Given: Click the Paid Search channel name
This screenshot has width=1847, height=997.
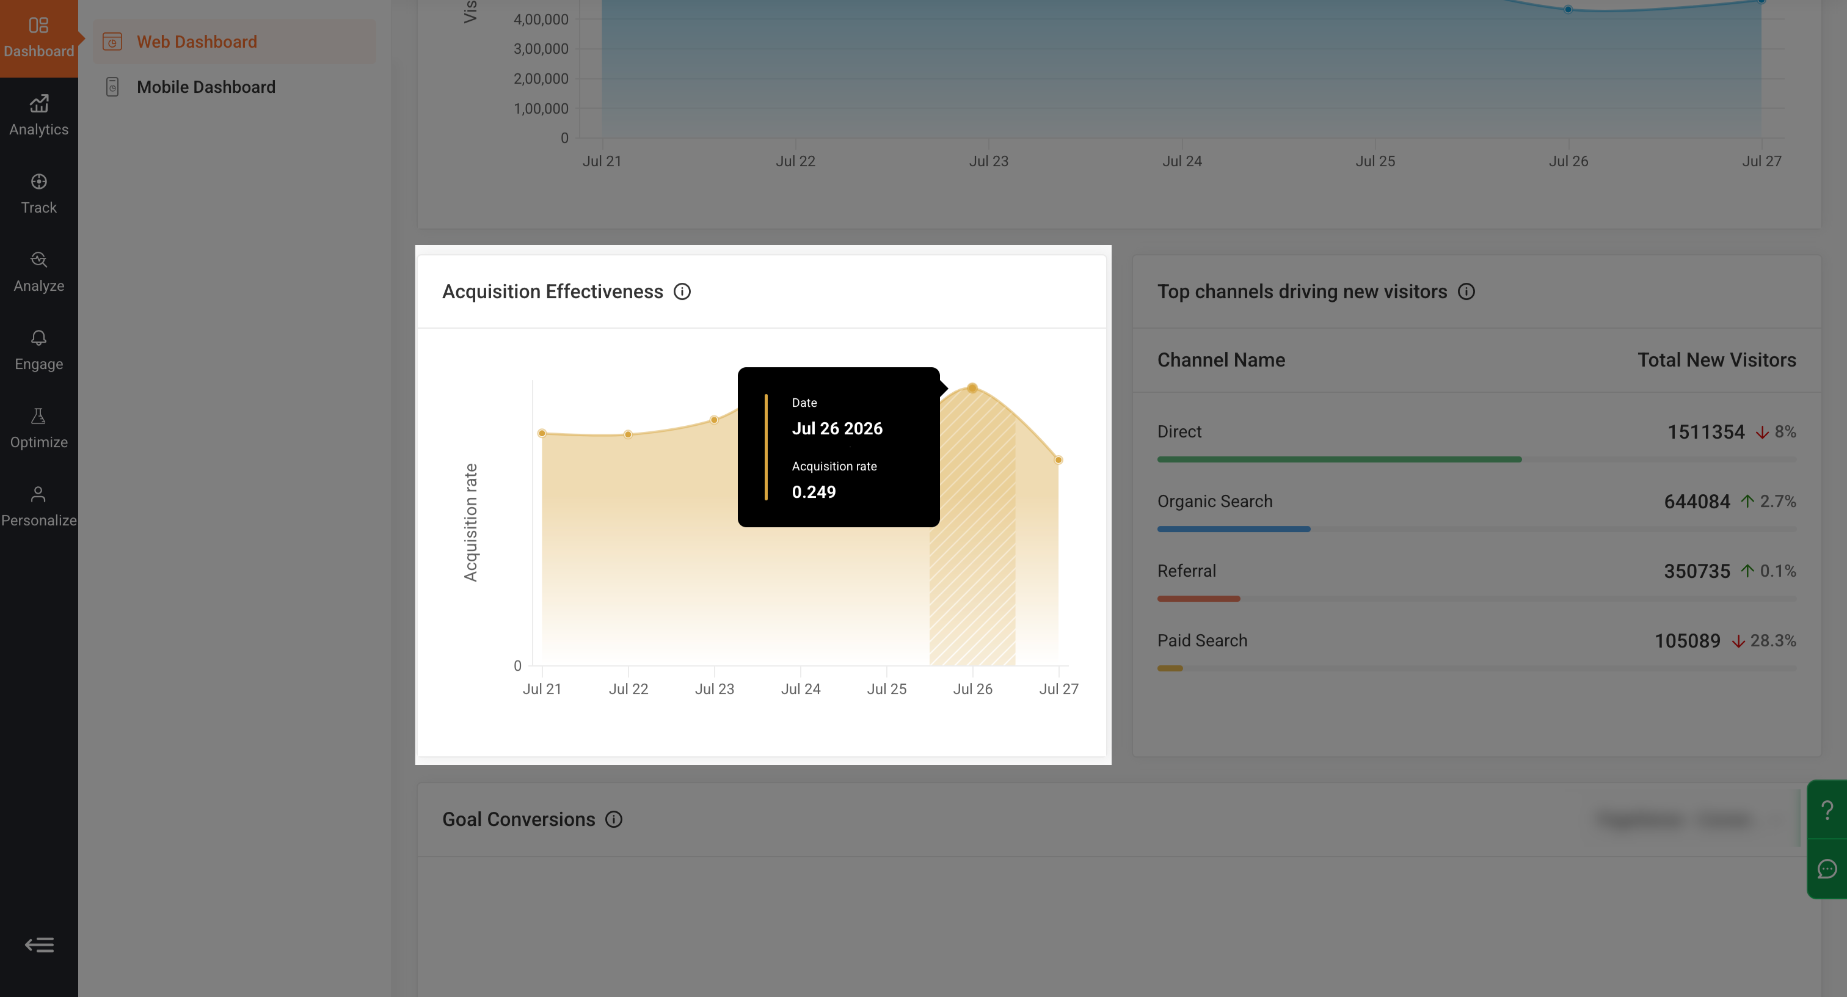Looking at the screenshot, I should 1203,640.
